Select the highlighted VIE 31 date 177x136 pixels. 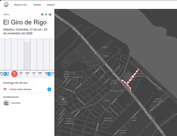14,74
